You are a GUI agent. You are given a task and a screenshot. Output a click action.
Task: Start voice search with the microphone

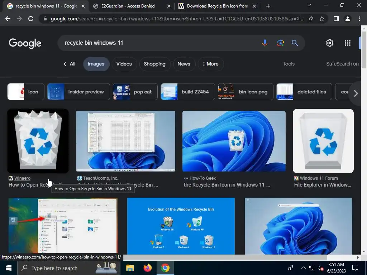coord(265,43)
